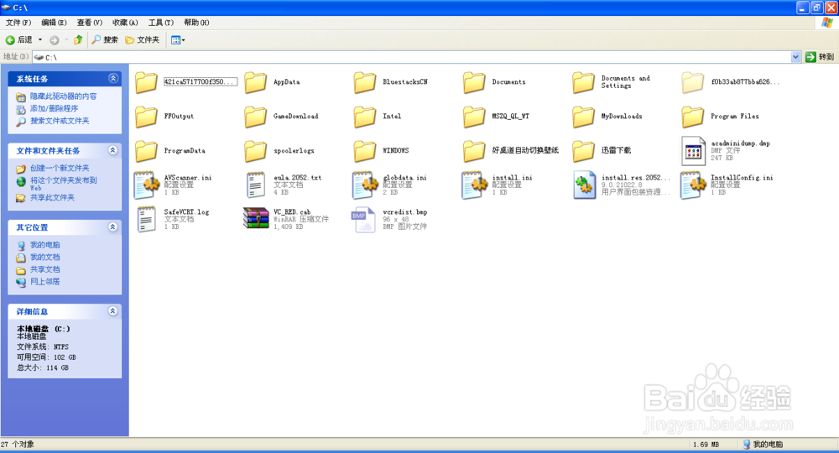Go to 共享文档 in other places
Viewport: 839px width, 453px height.
point(44,269)
